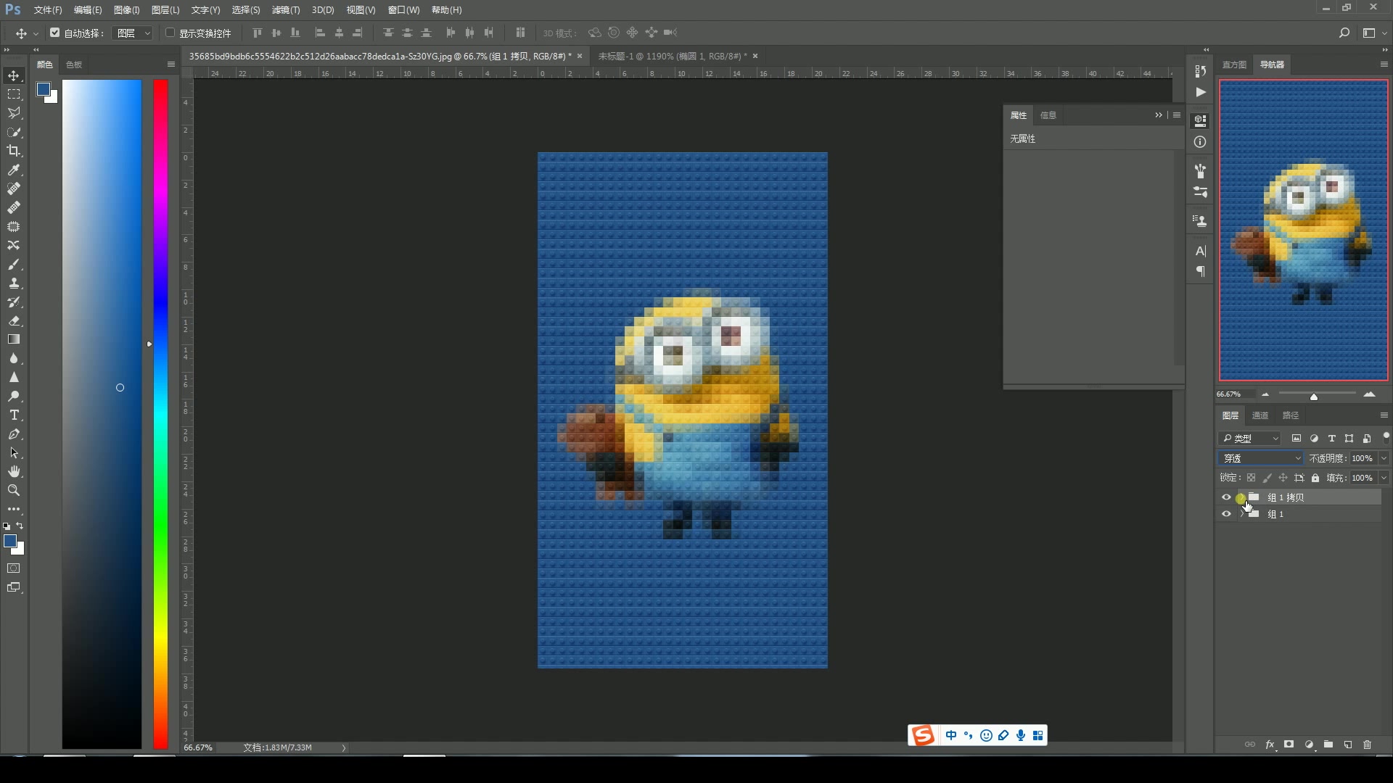Collapse the Properties panel with double arrows
The width and height of the screenshot is (1393, 783).
point(1159,115)
